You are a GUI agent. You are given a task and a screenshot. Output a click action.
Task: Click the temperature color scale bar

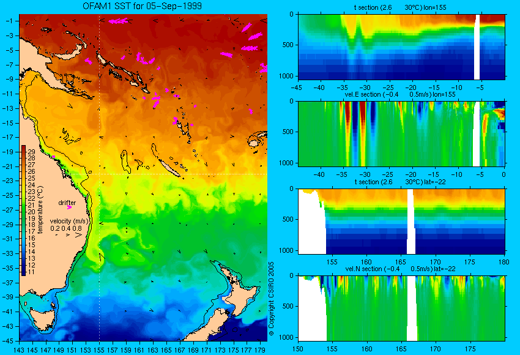point(23,211)
